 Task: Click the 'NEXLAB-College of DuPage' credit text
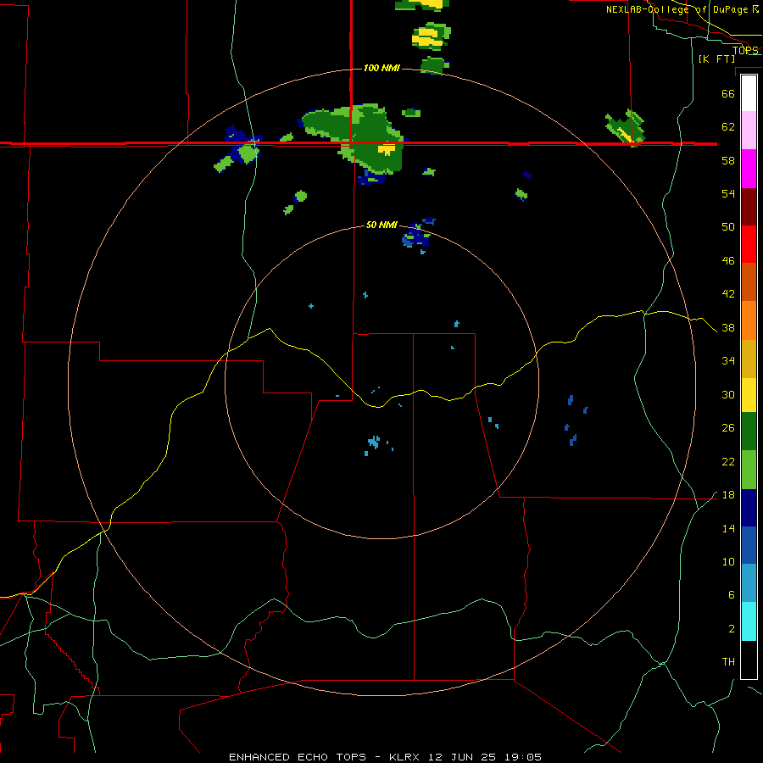(678, 9)
